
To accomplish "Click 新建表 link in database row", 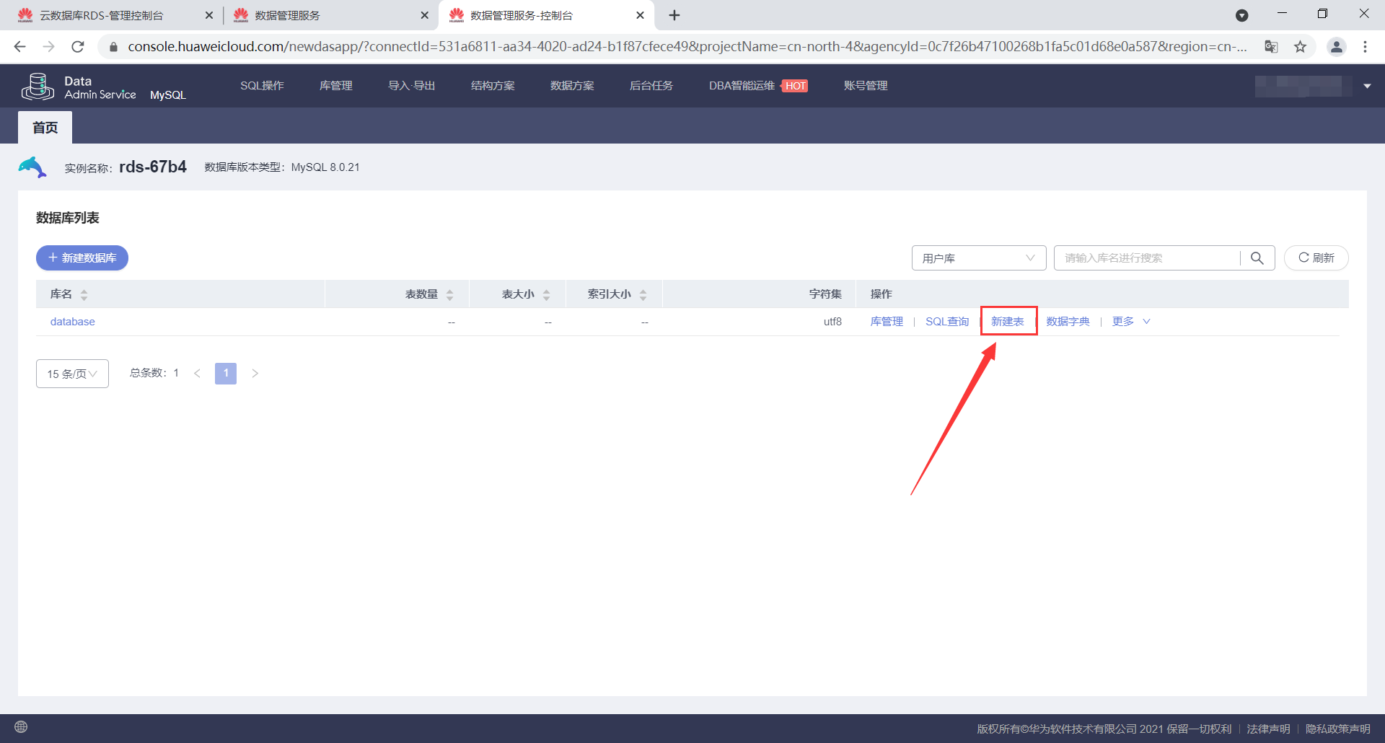I will (1008, 322).
